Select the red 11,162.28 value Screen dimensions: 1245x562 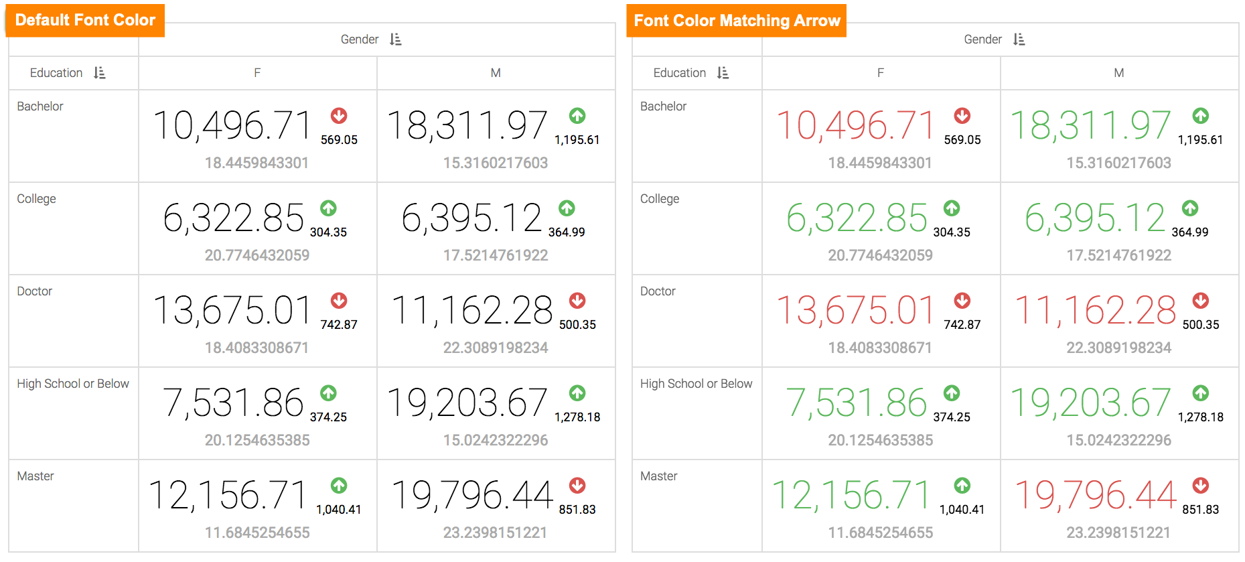point(1095,310)
